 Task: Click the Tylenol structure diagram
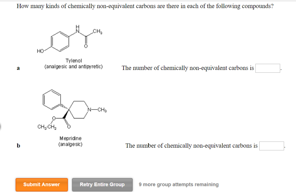coord(69,39)
